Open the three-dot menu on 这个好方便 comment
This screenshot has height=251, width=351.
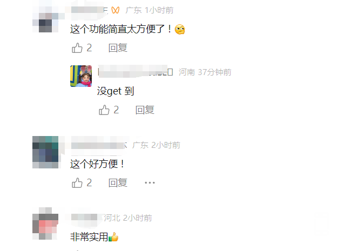point(150,183)
